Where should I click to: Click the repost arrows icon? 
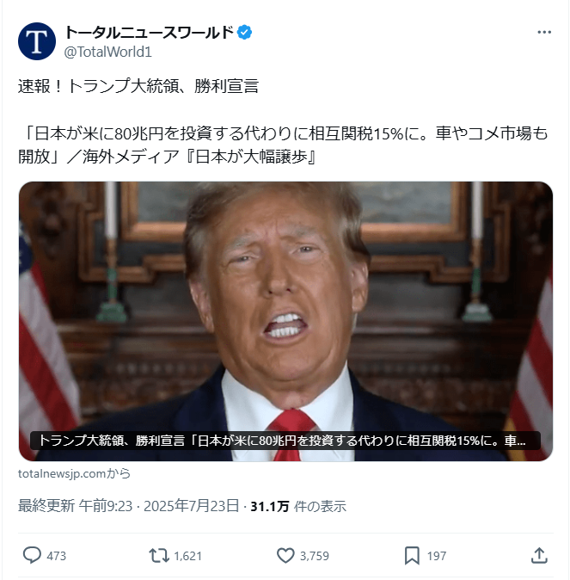coord(159,556)
